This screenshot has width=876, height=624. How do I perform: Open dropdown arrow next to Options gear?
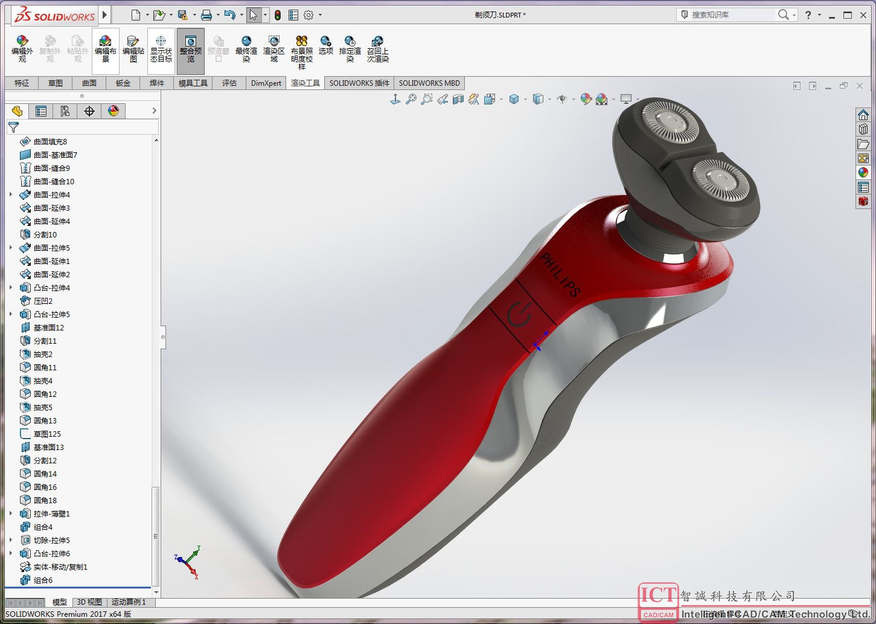[320, 15]
